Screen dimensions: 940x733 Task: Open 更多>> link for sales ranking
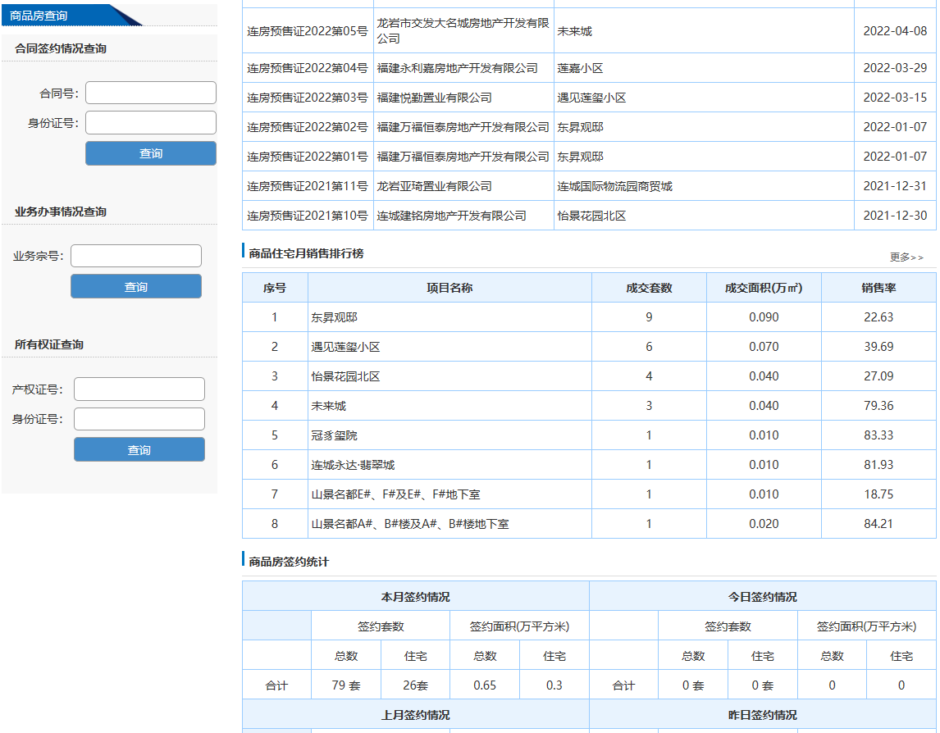click(906, 257)
